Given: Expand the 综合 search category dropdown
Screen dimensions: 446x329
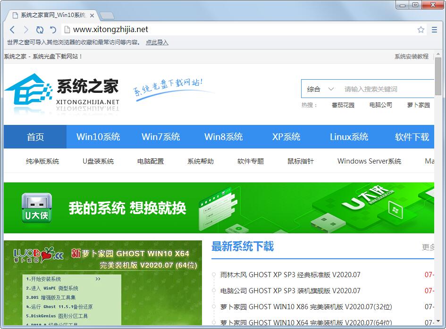Looking at the screenshot, I should 320,89.
